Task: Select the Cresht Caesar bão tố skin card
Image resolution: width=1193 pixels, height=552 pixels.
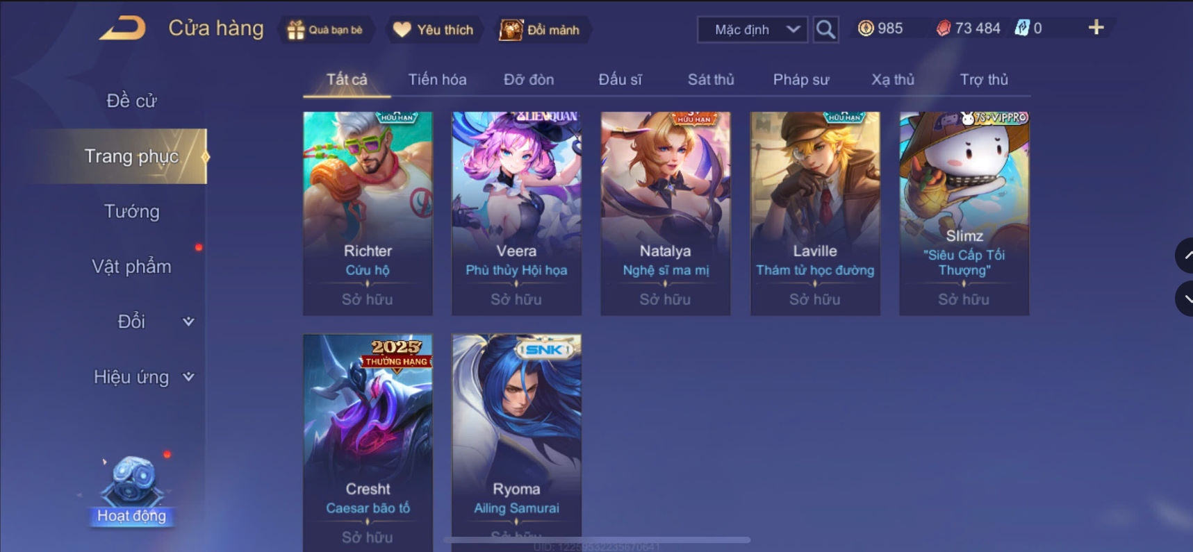Action: point(368,443)
